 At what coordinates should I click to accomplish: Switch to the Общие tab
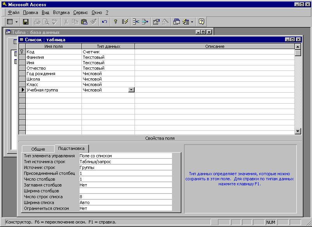click(38, 149)
